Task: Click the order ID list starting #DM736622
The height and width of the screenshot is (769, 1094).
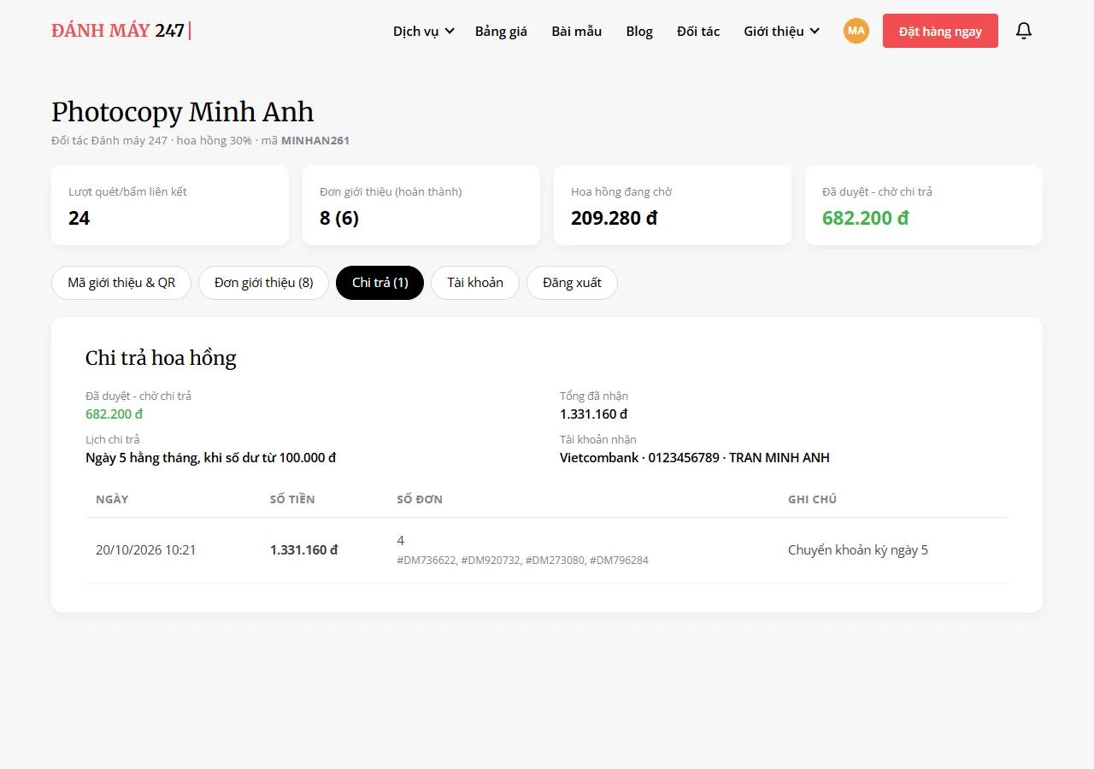Action: pyautogui.click(x=523, y=561)
